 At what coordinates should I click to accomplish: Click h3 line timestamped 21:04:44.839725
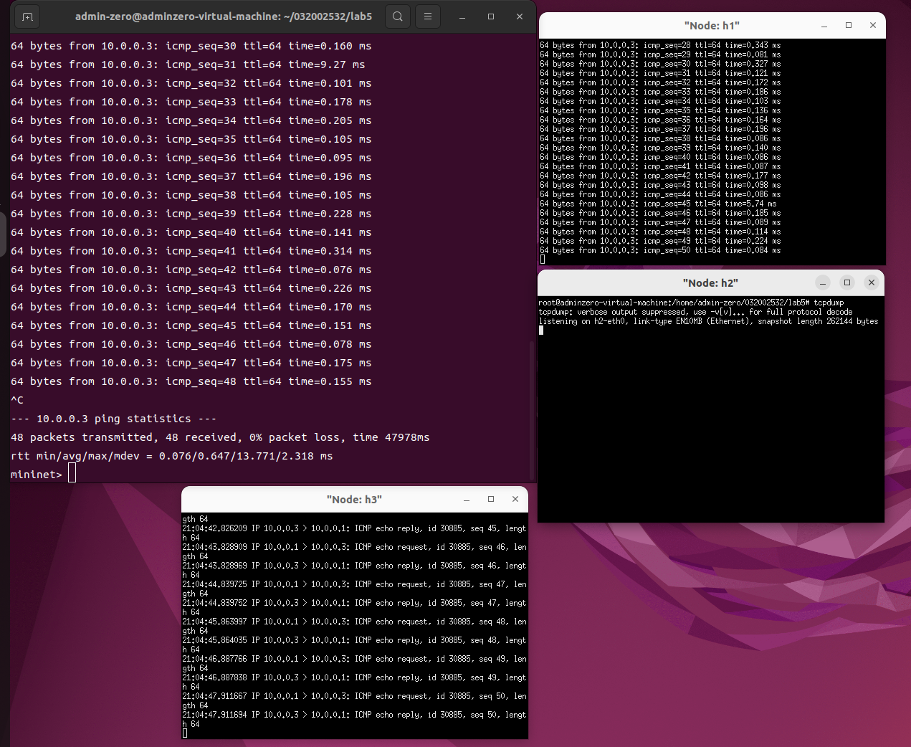tap(354, 584)
